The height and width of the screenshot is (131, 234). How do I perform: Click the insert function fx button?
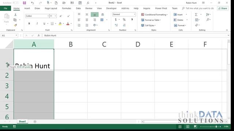click(38, 36)
